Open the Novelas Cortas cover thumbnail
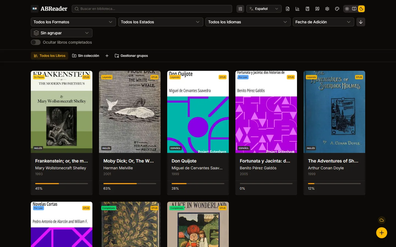This screenshot has height=247, width=396. (x=62, y=224)
